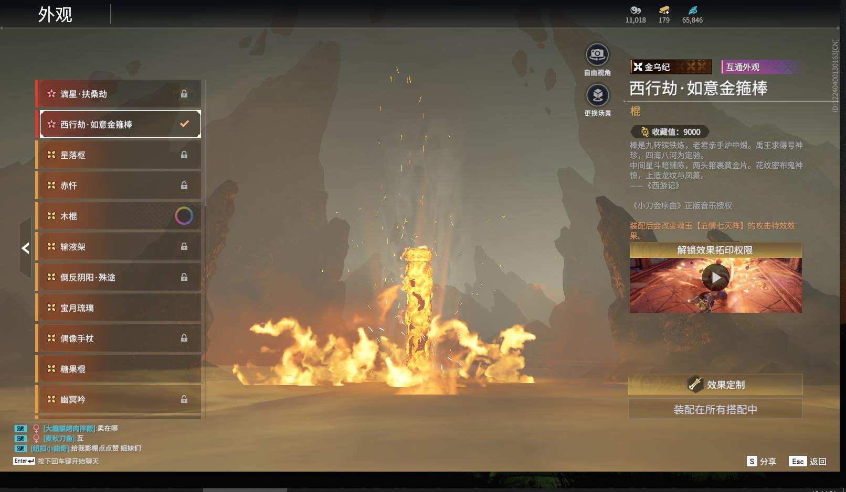Click the weapon type label 棍
Image resolution: width=846 pixels, height=492 pixels.
click(x=636, y=111)
